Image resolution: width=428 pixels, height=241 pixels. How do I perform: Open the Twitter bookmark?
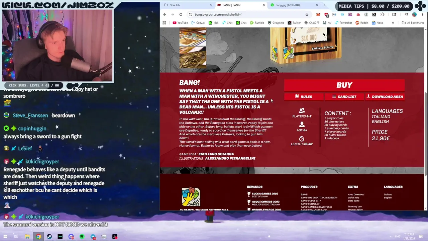click(294, 23)
